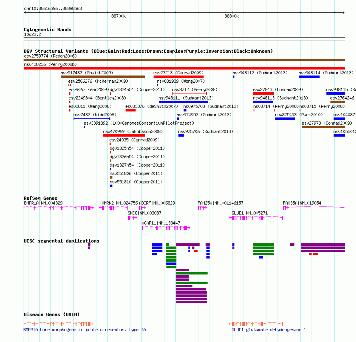Click nsv8712 (Perry2008) variant label
The image size is (356, 342).
click(195, 89)
